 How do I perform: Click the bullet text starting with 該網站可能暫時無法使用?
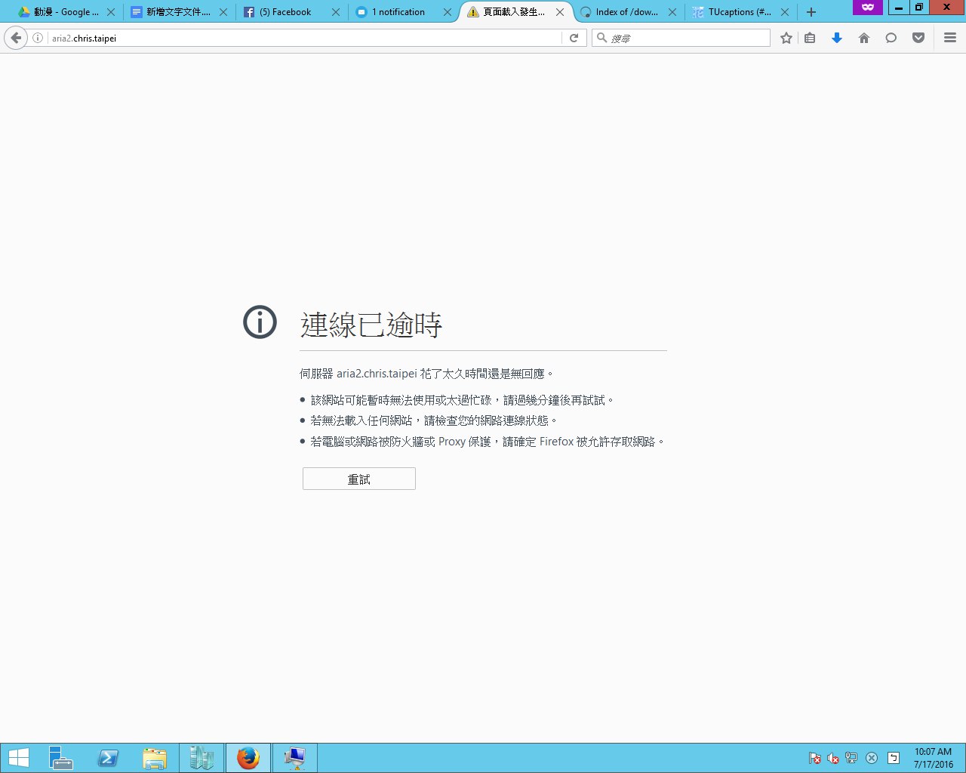(x=463, y=400)
